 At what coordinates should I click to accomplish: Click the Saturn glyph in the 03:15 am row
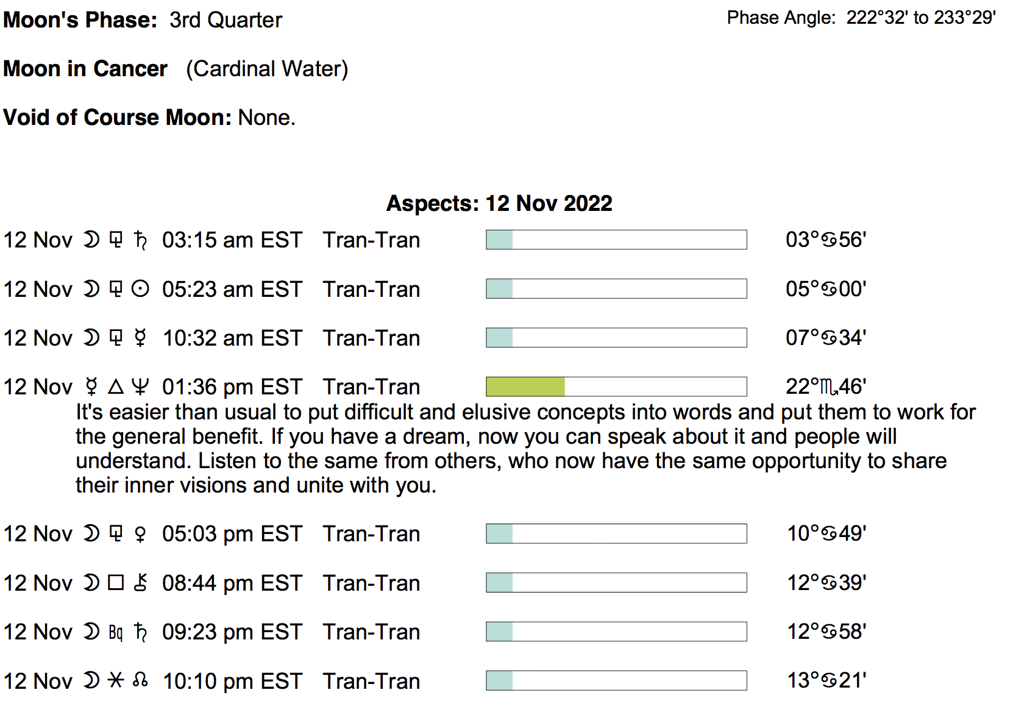click(x=140, y=240)
